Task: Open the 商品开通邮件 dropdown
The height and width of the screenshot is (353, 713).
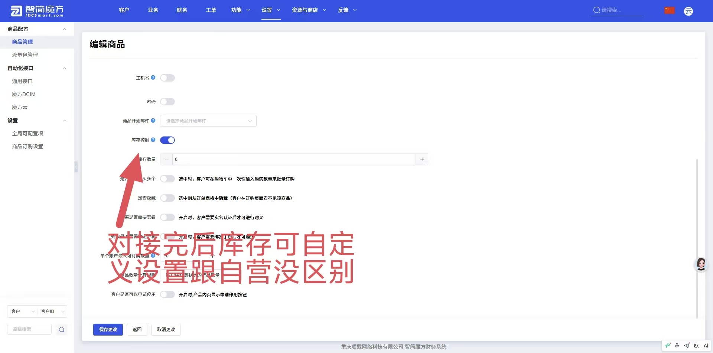Action: [x=208, y=121]
